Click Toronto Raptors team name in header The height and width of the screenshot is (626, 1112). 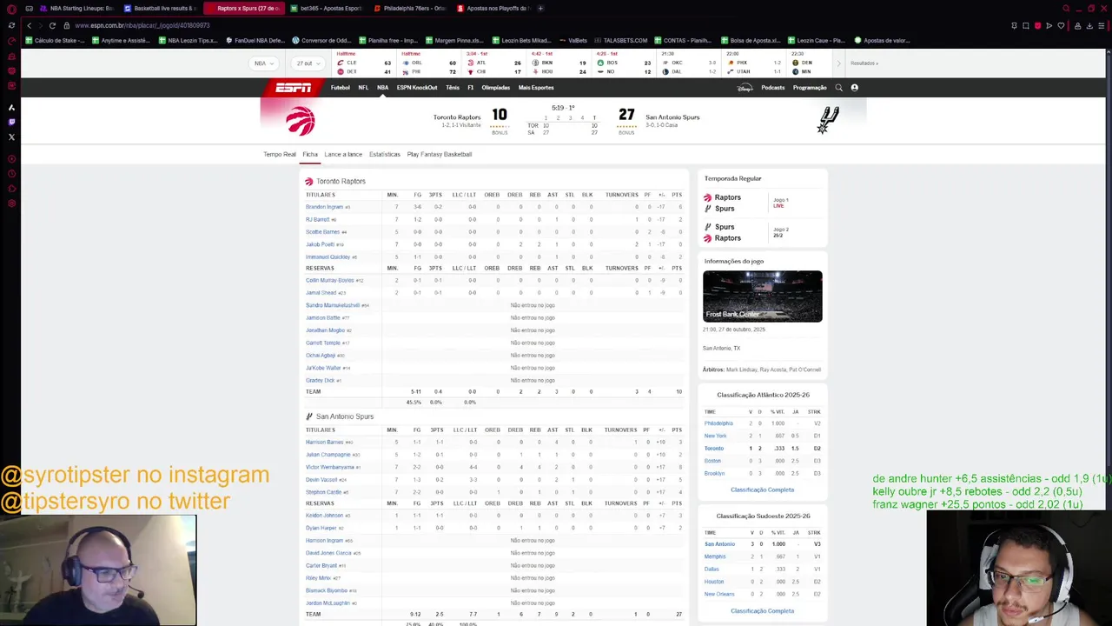tap(457, 117)
